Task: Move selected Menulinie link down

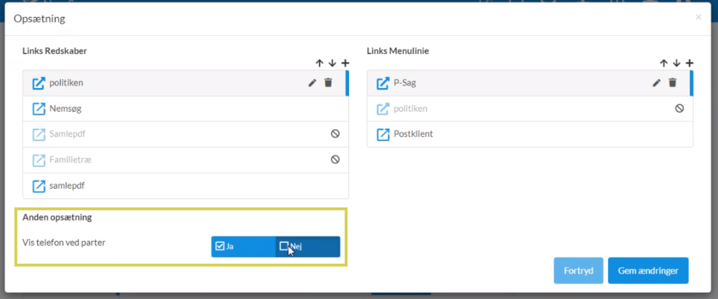Action: (677, 63)
